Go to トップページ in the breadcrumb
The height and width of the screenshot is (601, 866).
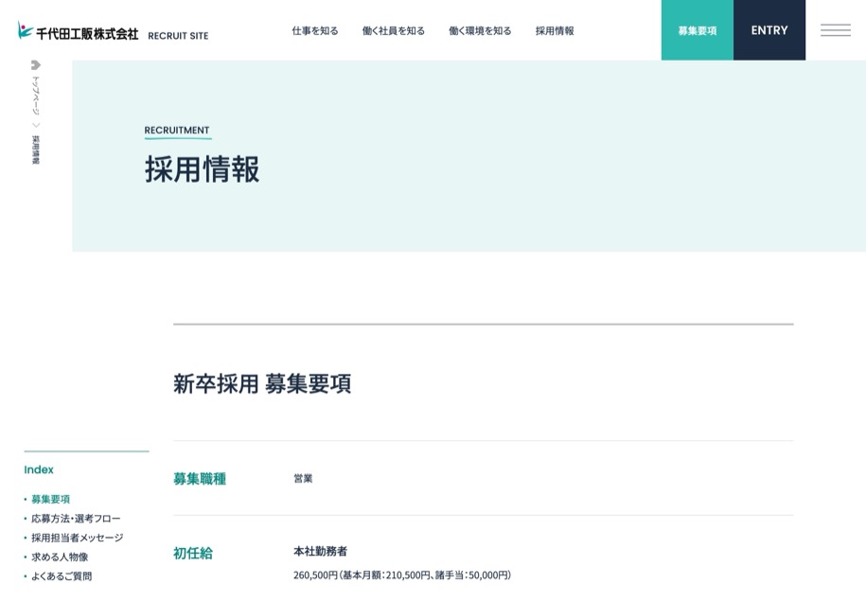(35, 96)
